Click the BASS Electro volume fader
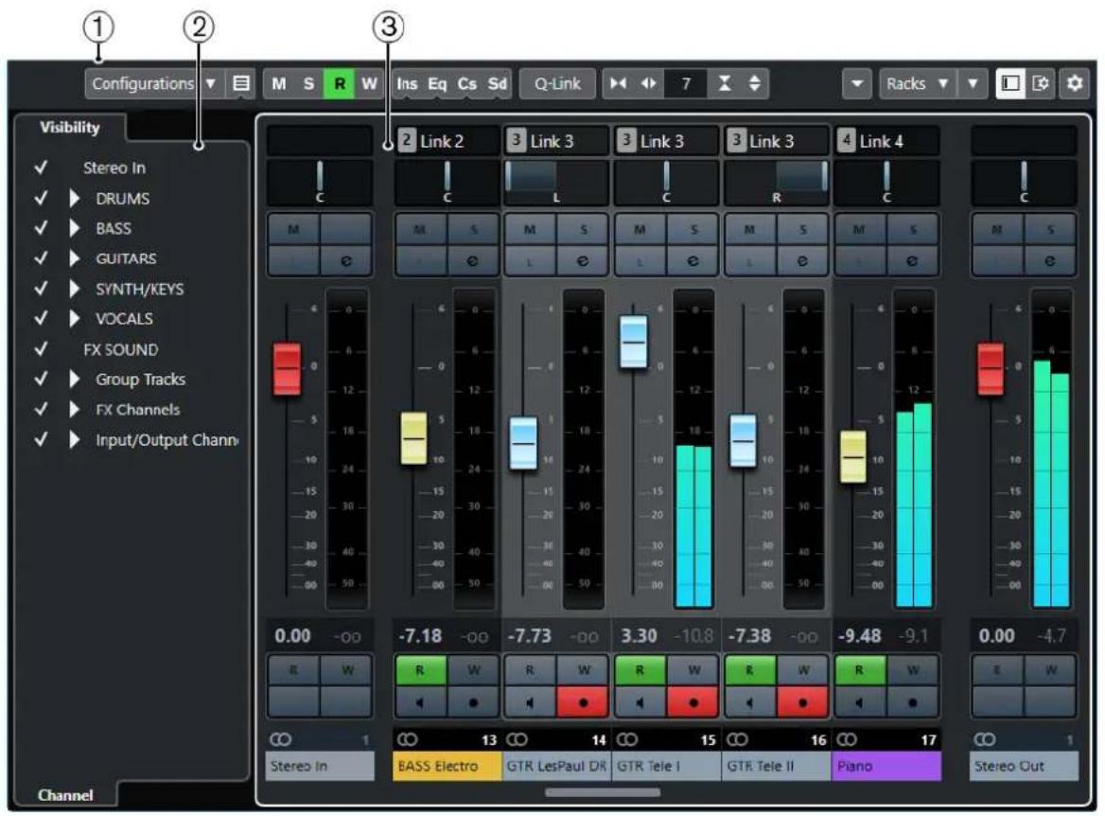The image size is (1105, 816). 413,438
